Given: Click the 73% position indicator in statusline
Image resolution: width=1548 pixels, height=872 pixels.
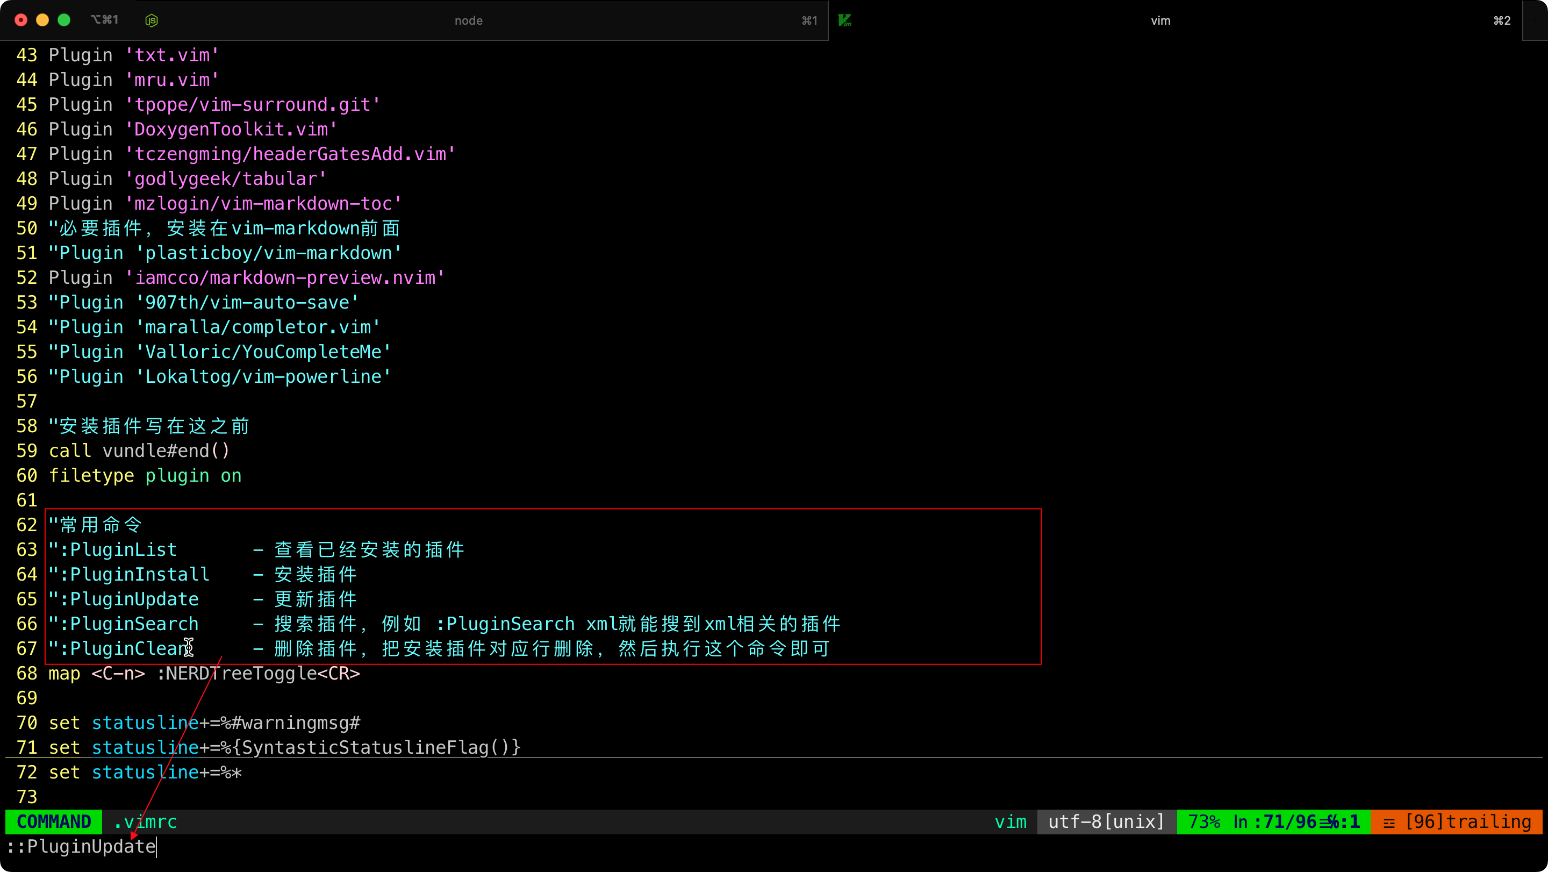Looking at the screenshot, I should [1203, 821].
